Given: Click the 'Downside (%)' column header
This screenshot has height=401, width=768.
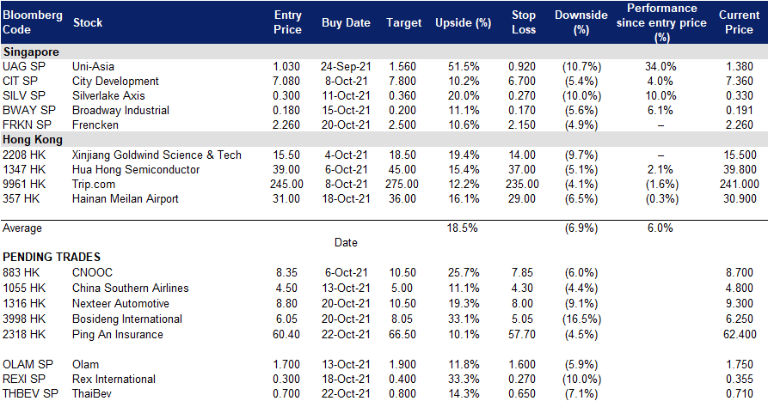Looking at the screenshot, I should pos(581,22).
